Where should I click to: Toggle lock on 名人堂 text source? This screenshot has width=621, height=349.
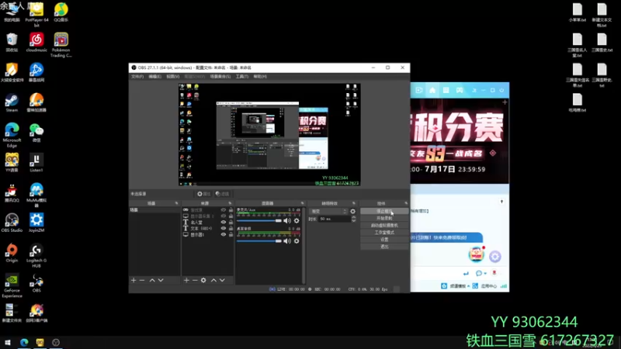pyautogui.click(x=231, y=223)
